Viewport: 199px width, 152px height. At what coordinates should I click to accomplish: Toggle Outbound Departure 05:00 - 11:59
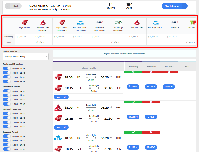7,73
